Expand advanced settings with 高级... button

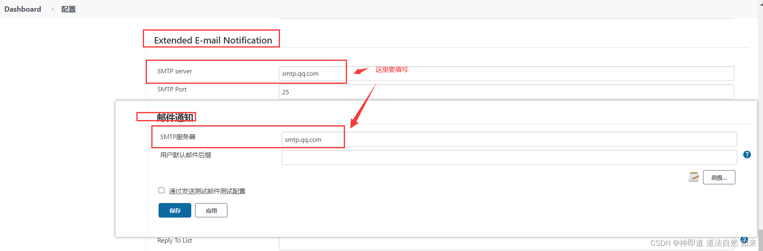point(719,177)
